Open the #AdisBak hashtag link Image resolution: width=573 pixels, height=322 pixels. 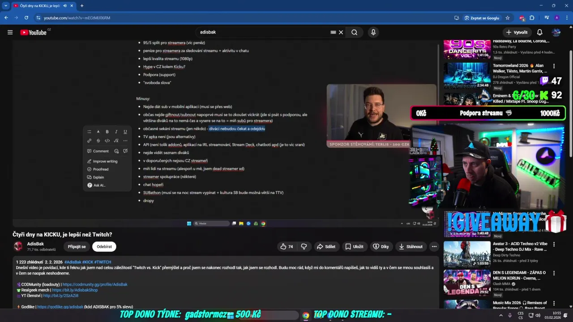coord(73,262)
